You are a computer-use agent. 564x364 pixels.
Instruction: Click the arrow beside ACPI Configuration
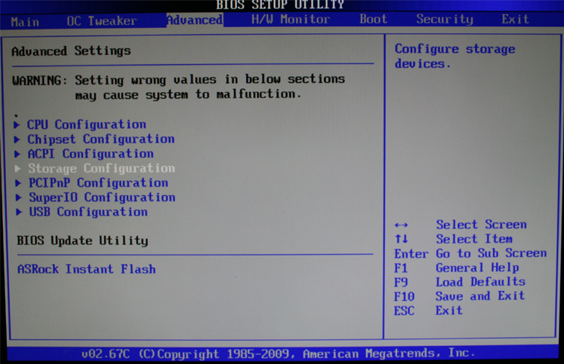17,154
